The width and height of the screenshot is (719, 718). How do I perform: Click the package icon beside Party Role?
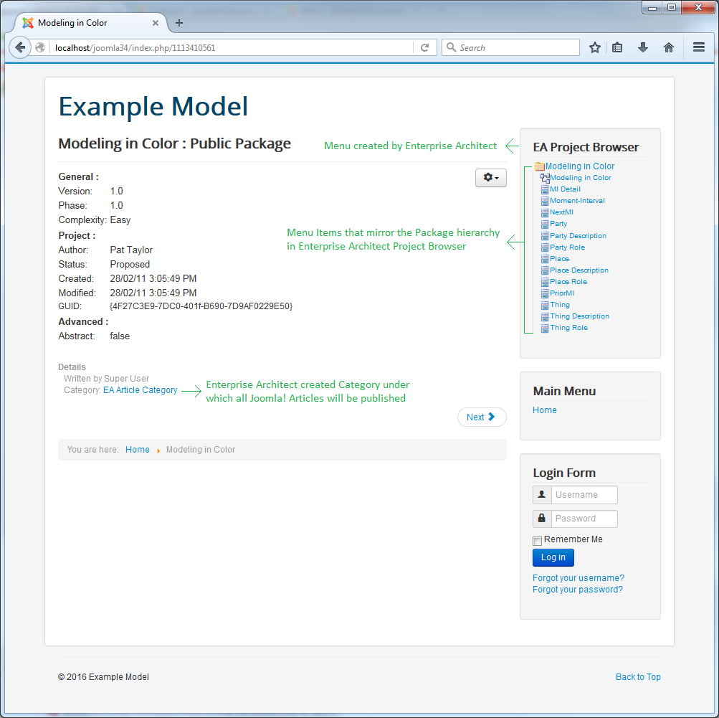tap(546, 247)
